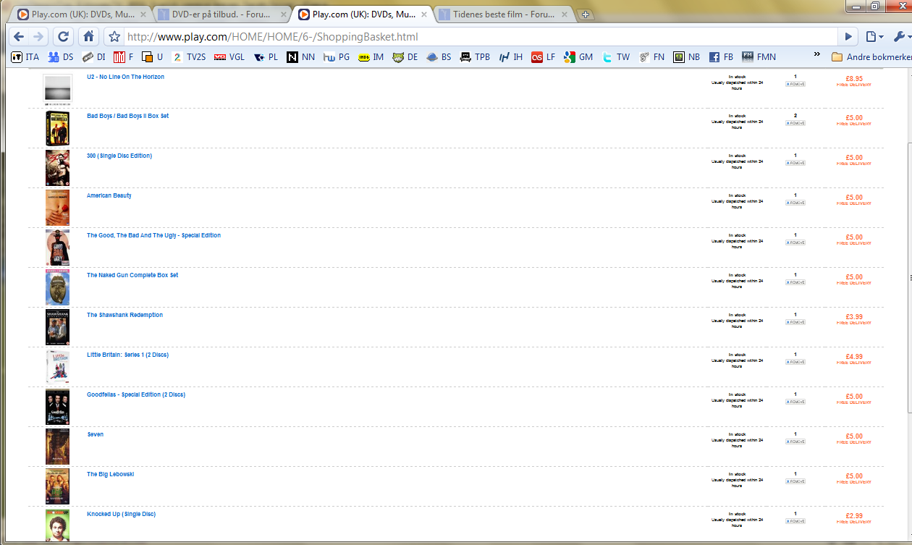The image size is (912, 545).
Task: Remove American Beauty from basket
Action: 795,203
